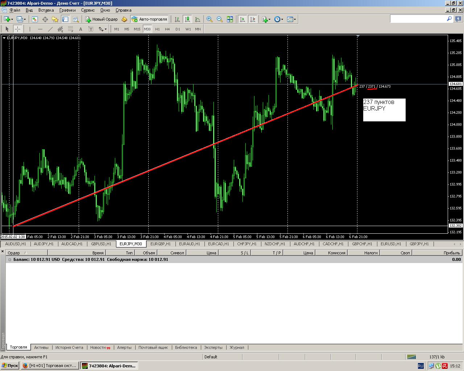Image resolution: width=464 pixels, height=371 pixels.
Task: Select the cursor arrow tool
Action: point(7,29)
